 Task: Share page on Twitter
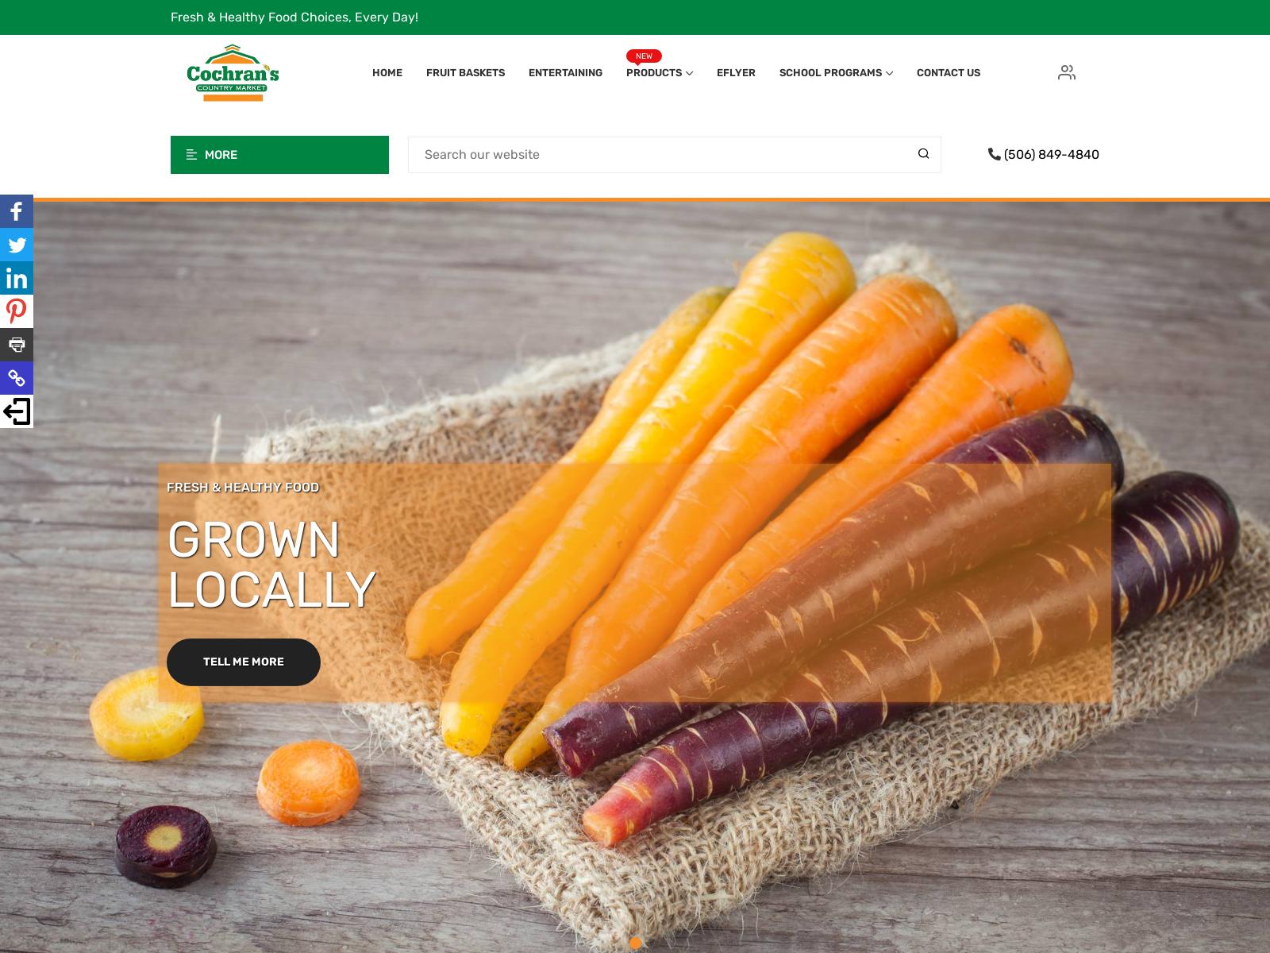tap(17, 245)
